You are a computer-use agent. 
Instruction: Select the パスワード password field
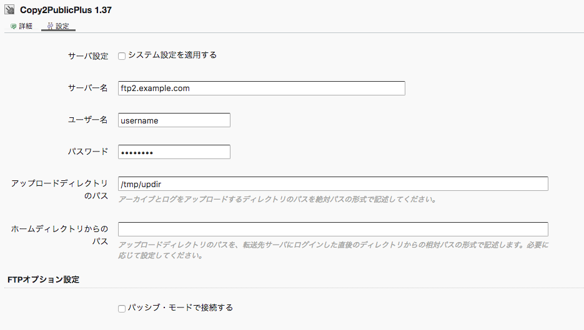coord(174,152)
